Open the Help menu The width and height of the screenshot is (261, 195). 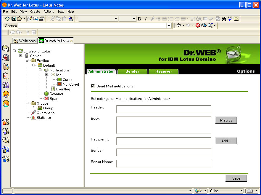[x=70, y=12]
